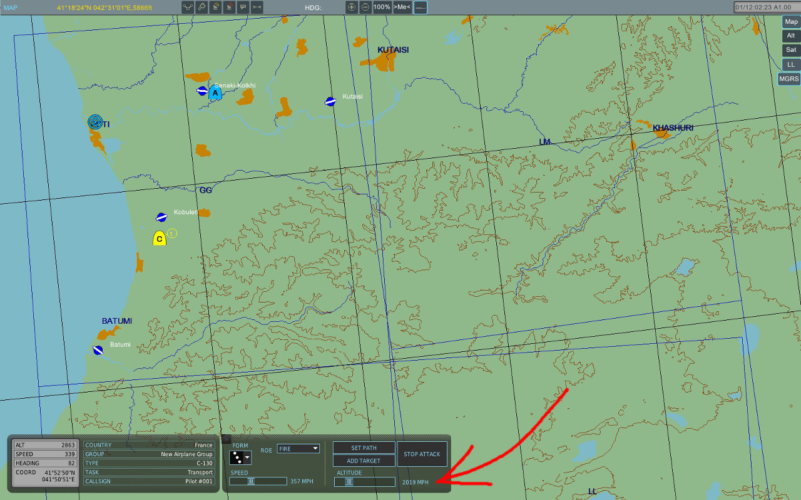Click the Senaki-Kolkhi airfield symbol

[x=202, y=91]
